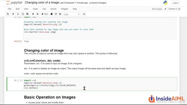Restart kernel and run all cells
This screenshot has width=187, height=105.
coord(60,14)
